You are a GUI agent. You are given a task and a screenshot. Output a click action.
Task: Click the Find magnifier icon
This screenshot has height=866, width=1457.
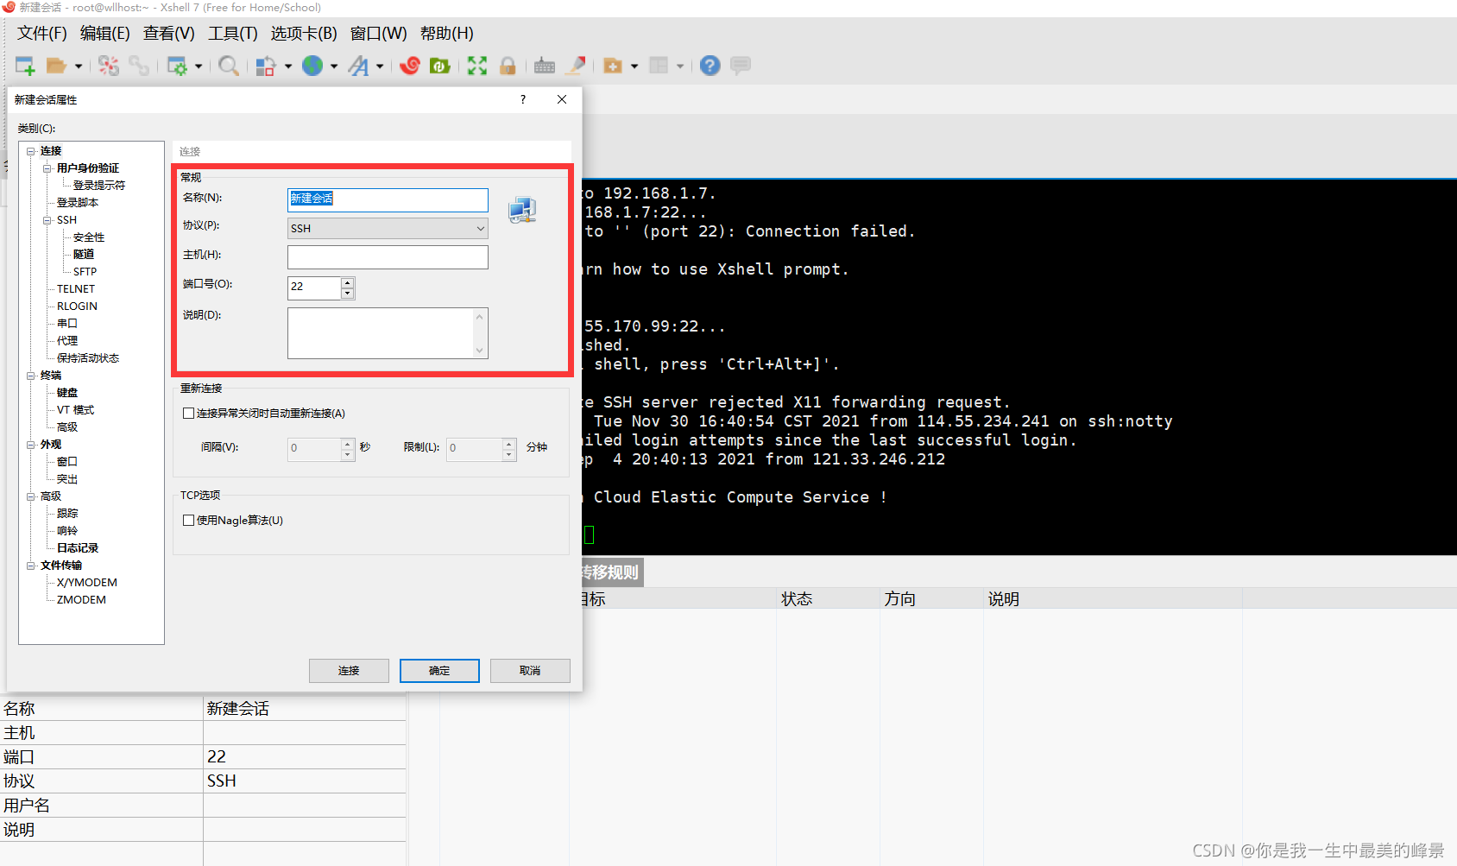229,66
